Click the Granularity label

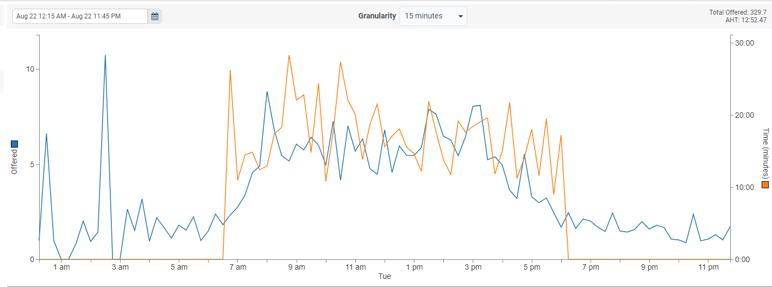[x=377, y=16]
